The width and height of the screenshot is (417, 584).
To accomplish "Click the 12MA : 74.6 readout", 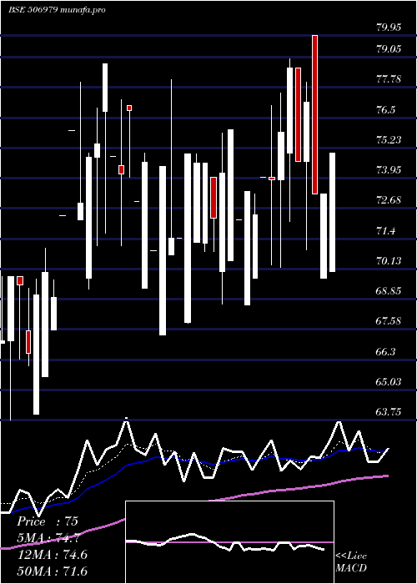I will tap(52, 555).
